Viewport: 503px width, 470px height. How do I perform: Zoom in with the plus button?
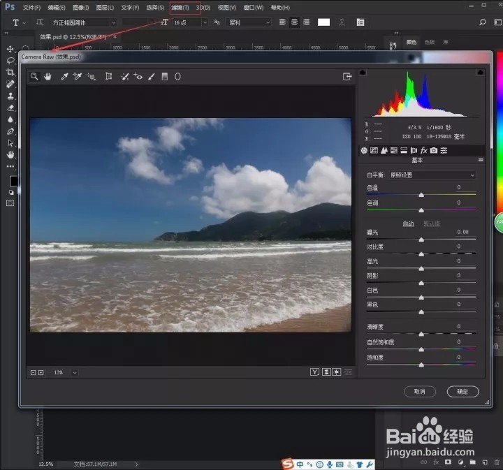pyautogui.click(x=41, y=372)
